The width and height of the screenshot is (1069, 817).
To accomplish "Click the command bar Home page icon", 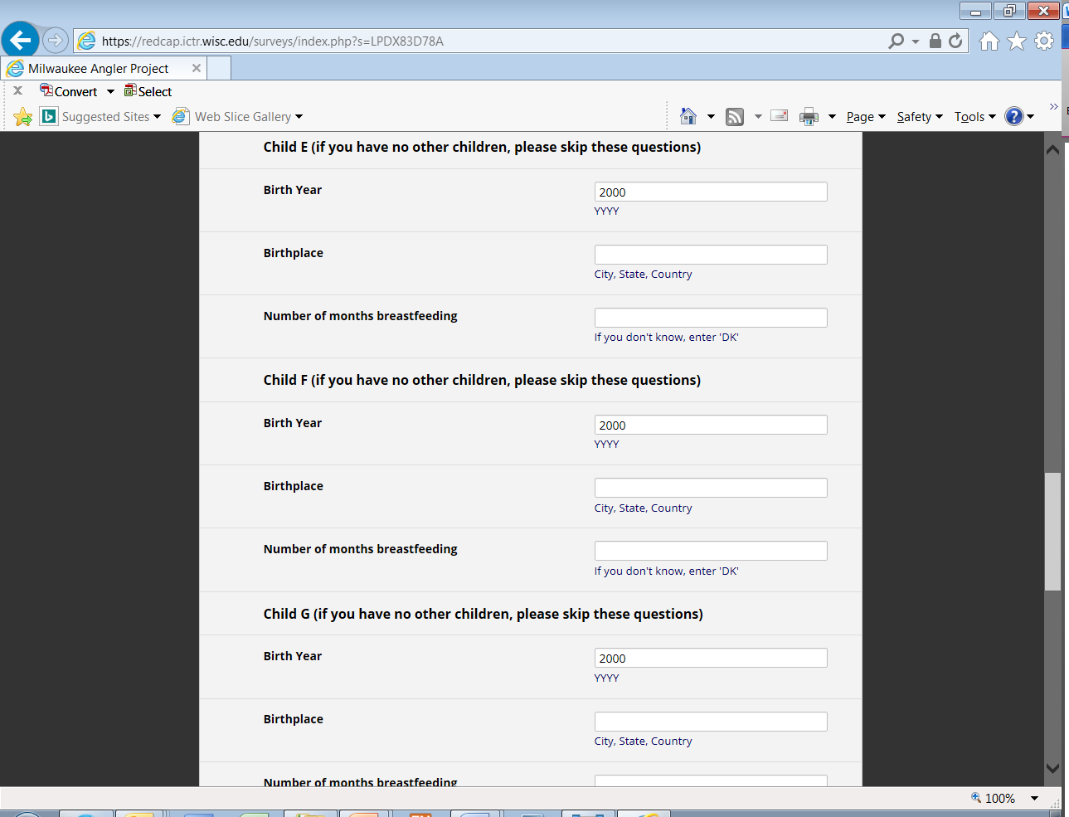I will (x=688, y=116).
